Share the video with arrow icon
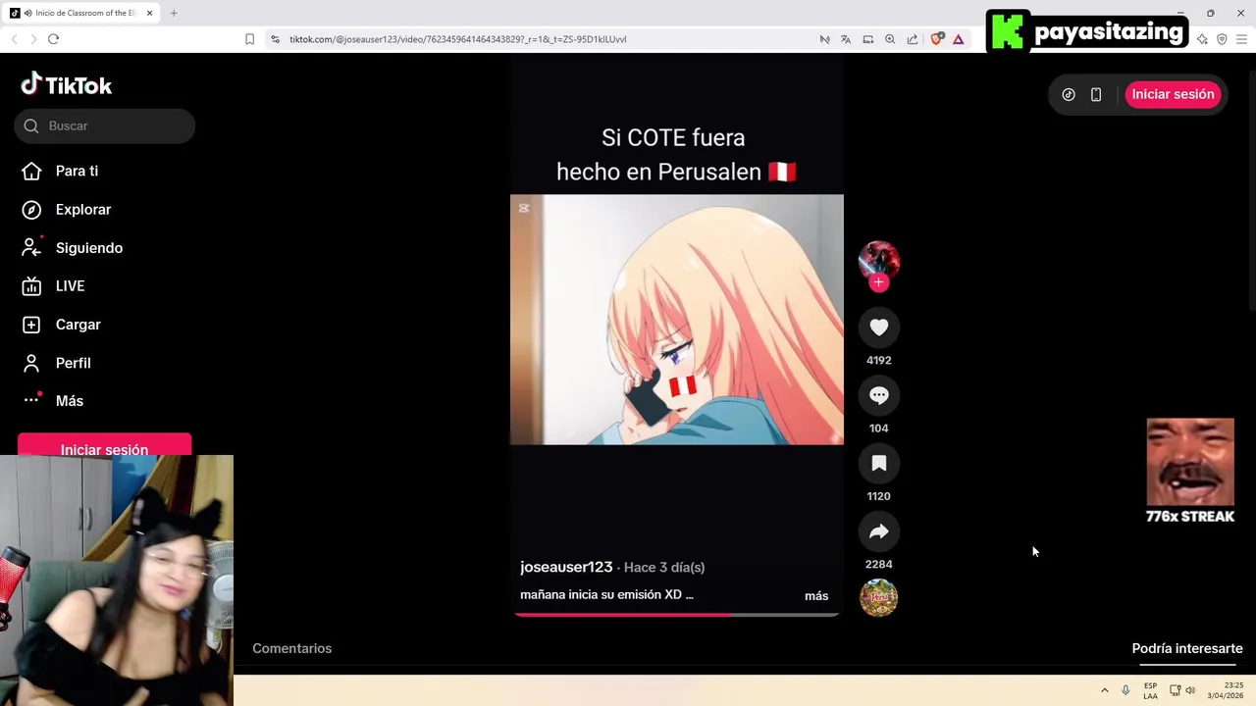The height and width of the screenshot is (706, 1256). point(878,531)
